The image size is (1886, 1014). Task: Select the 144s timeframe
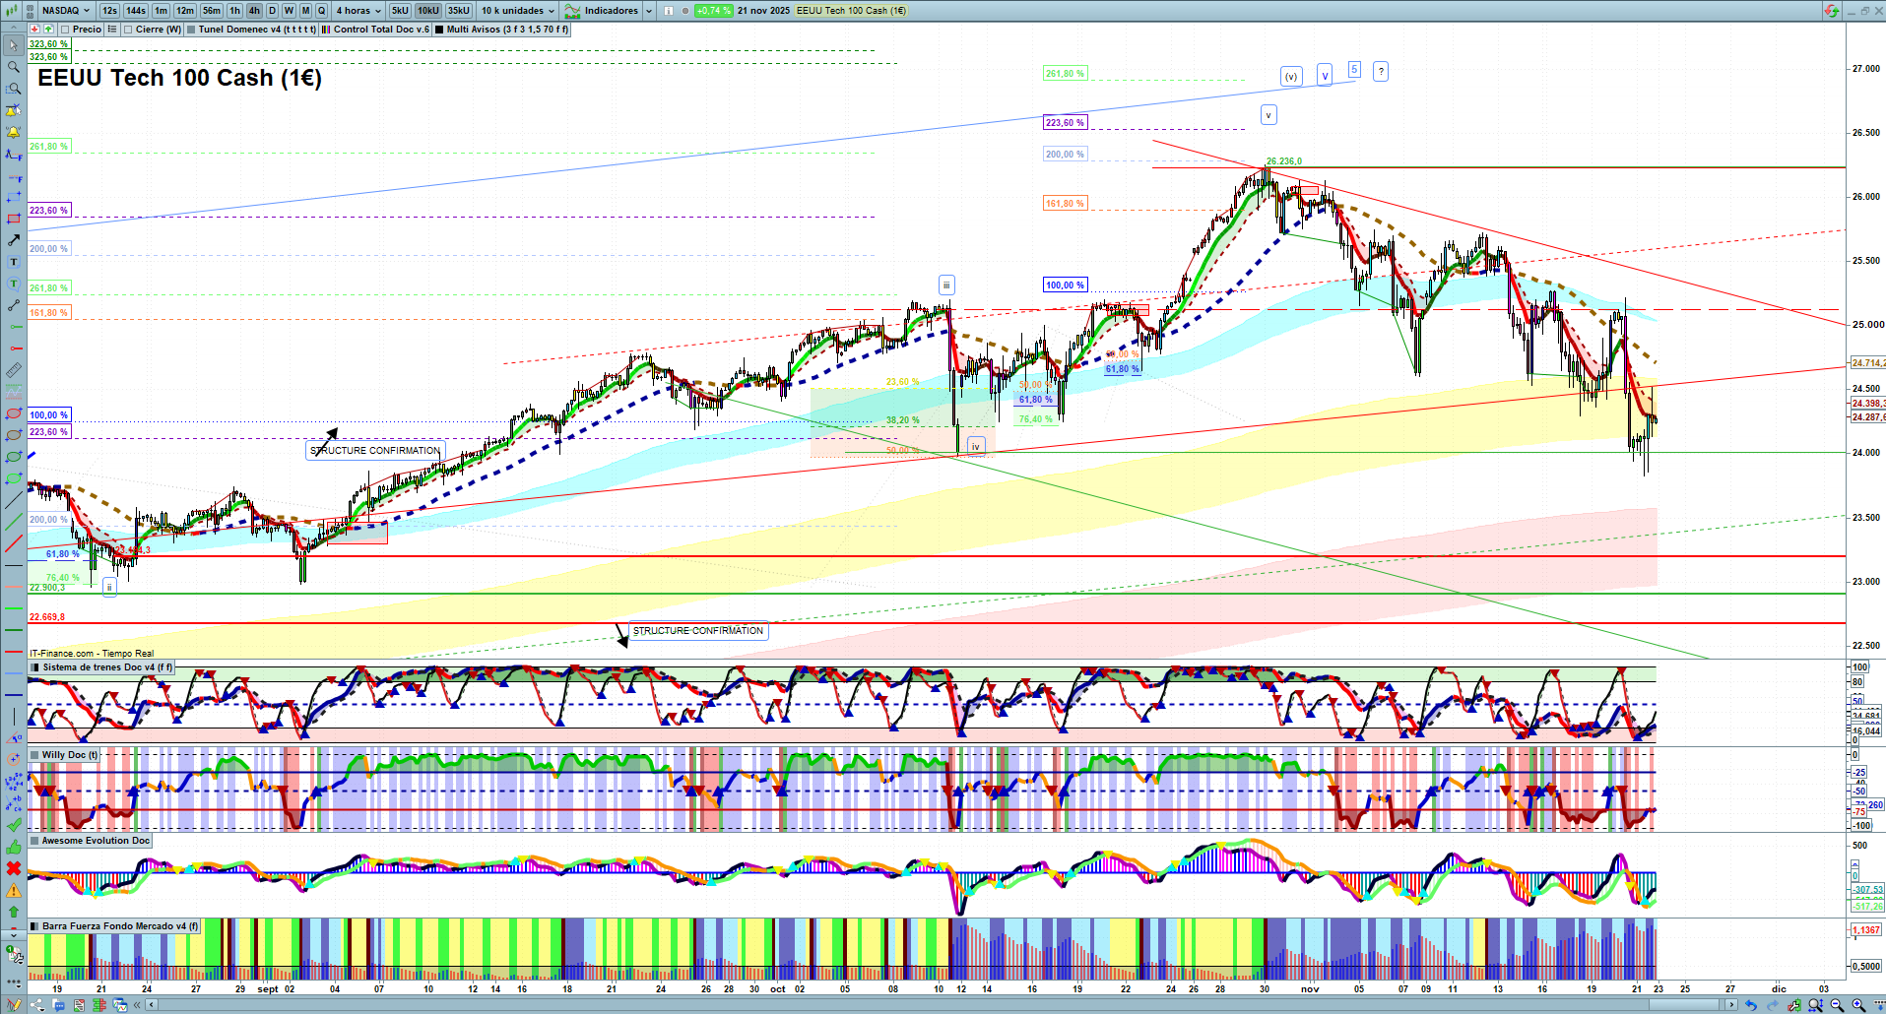pos(136,11)
